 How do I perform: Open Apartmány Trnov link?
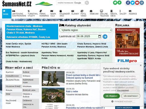tap(50, 53)
